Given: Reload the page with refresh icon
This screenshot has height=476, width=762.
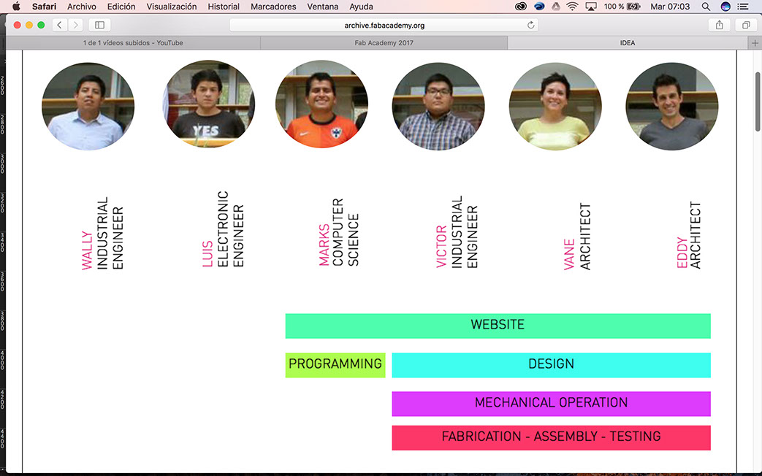Looking at the screenshot, I should pos(530,26).
